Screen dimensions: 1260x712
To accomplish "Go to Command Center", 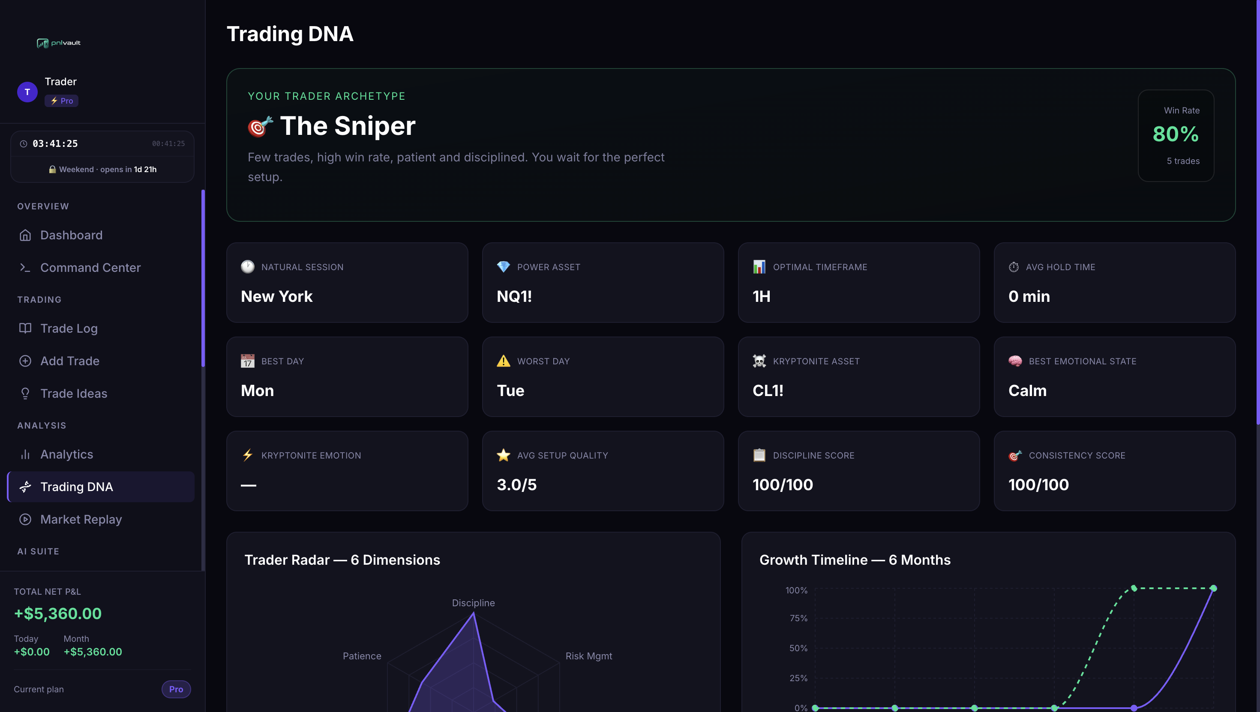I will (x=101, y=268).
